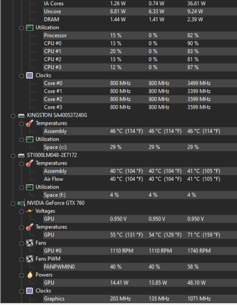Click the 1740 RPM max value
The image size is (237, 305).
click(x=199, y=251)
